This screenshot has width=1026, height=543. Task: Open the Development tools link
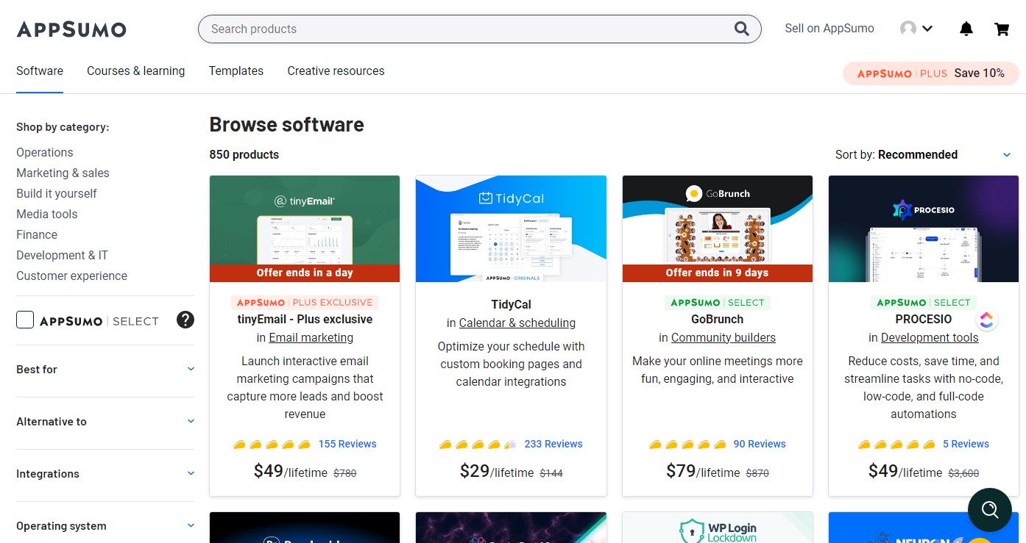coord(930,338)
